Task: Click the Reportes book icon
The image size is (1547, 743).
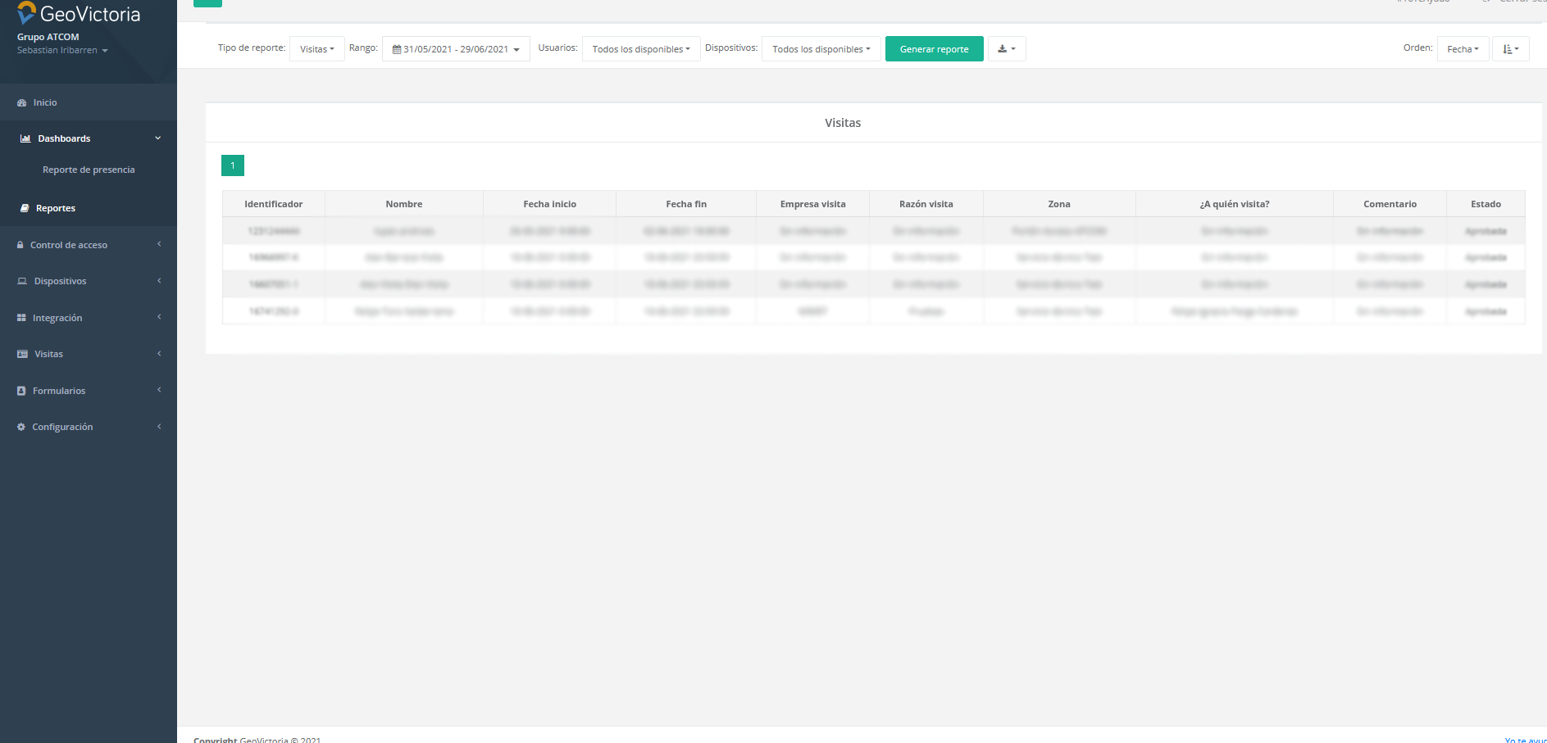Action: [x=25, y=209]
